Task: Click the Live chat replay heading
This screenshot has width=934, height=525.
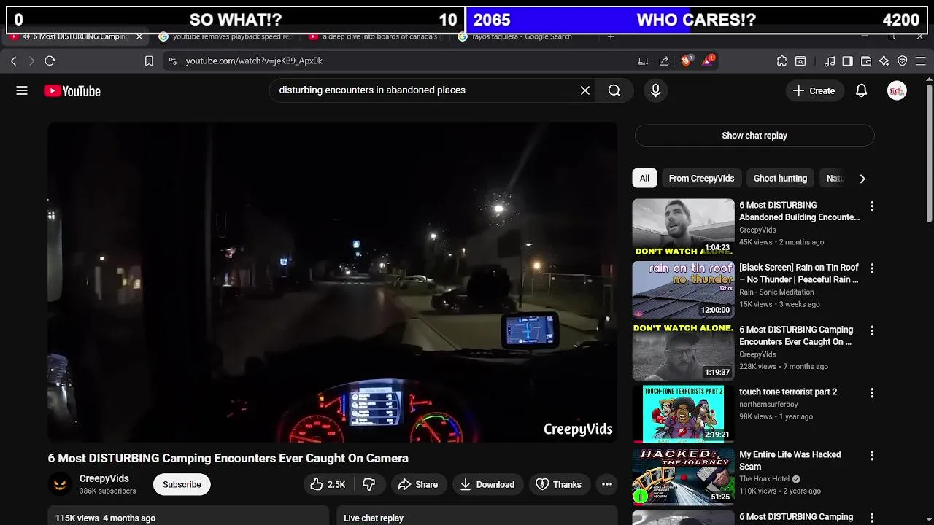Action: (374, 518)
